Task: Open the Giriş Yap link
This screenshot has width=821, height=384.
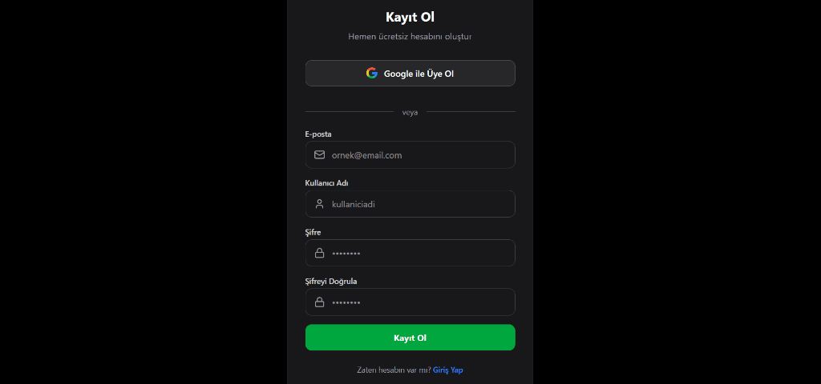Action: tap(447, 370)
